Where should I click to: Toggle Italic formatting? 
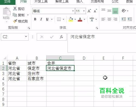41,19
